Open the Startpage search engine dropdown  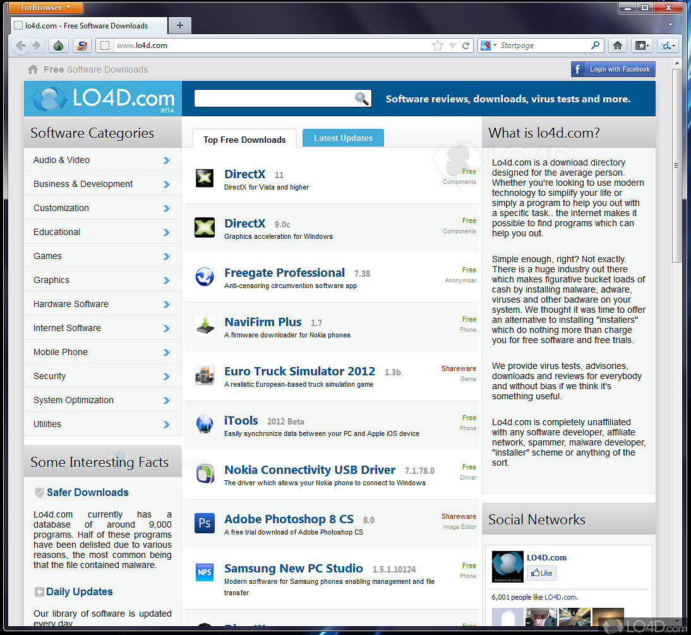[x=488, y=45]
